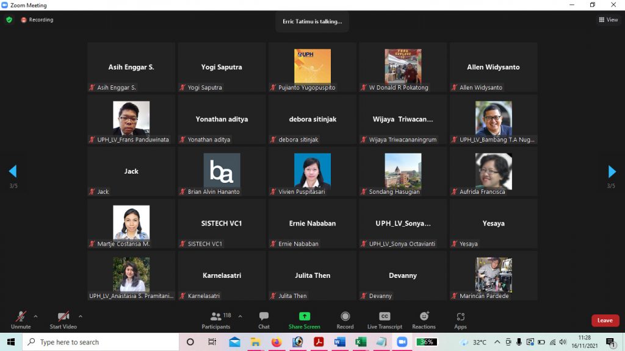Select Vivien Puspitasari's video tile
Image resolution: width=625 pixels, height=351 pixels.
pos(312,171)
